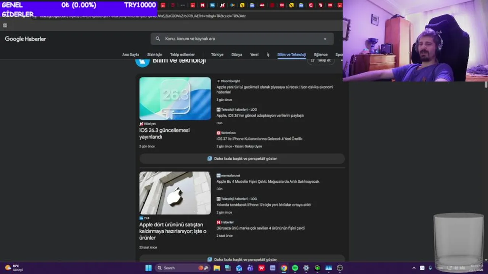This screenshot has width=488, height=274.
Task: Click the T24 source label
Action: pyautogui.click(x=144, y=218)
